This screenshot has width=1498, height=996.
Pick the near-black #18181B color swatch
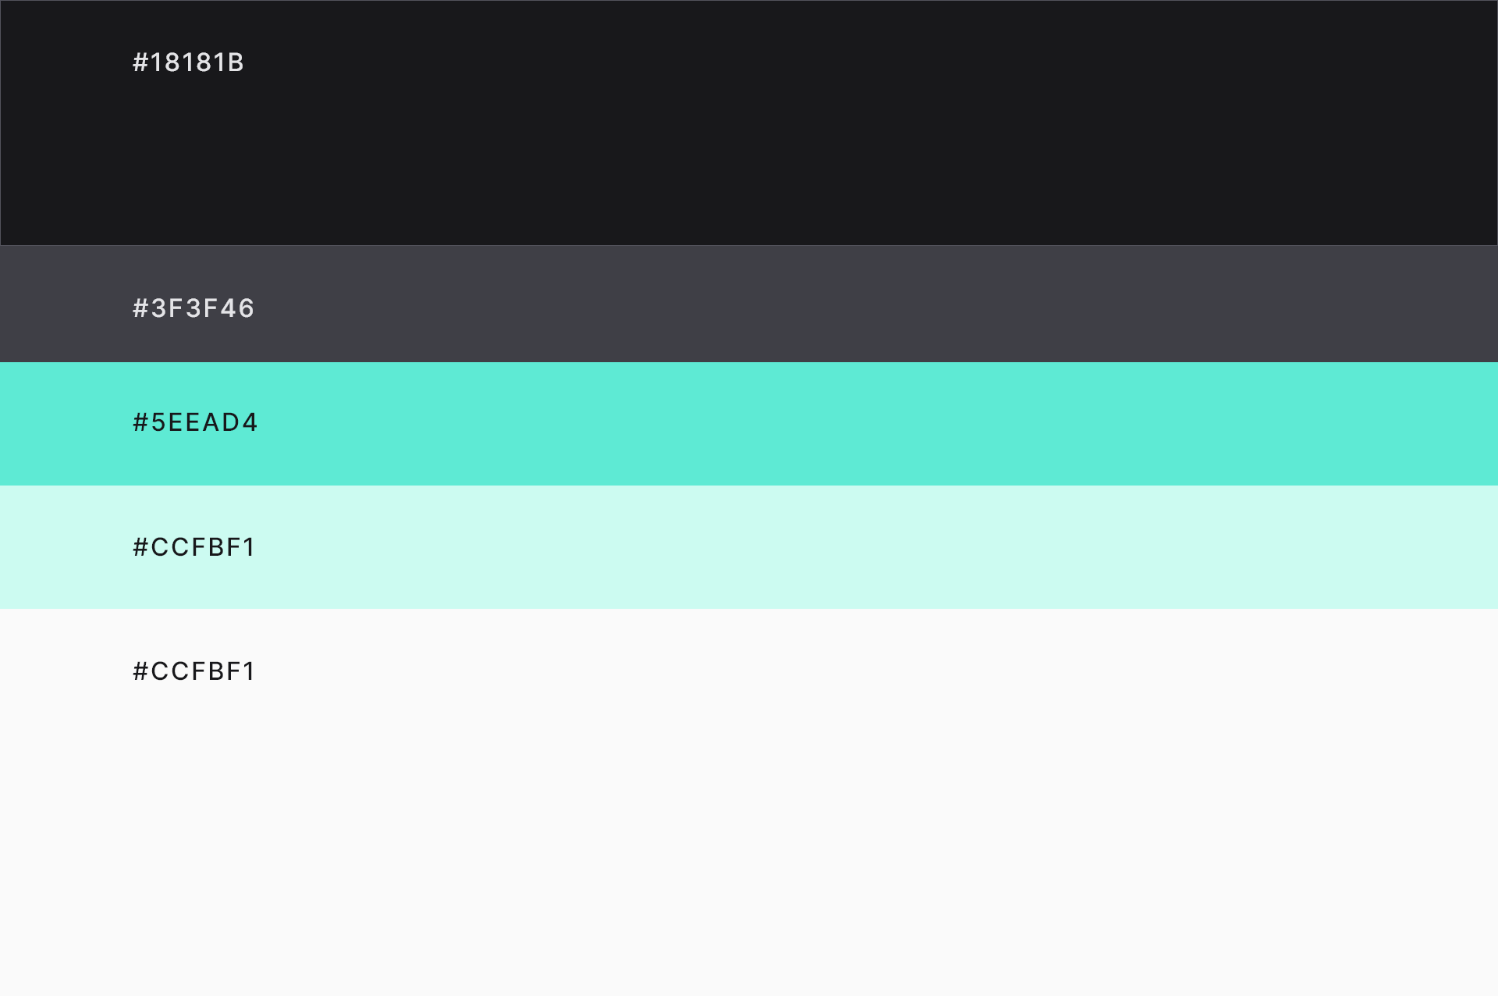pyautogui.click(x=749, y=123)
